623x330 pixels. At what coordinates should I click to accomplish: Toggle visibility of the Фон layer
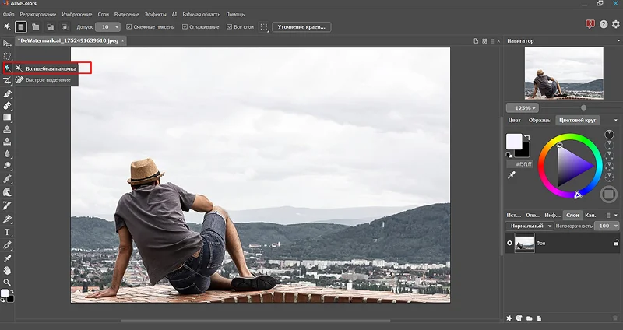[509, 243]
